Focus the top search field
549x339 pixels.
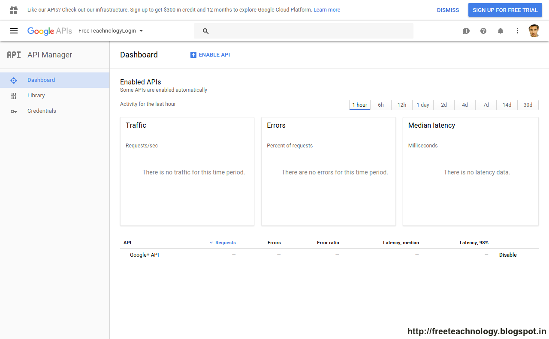click(x=304, y=31)
